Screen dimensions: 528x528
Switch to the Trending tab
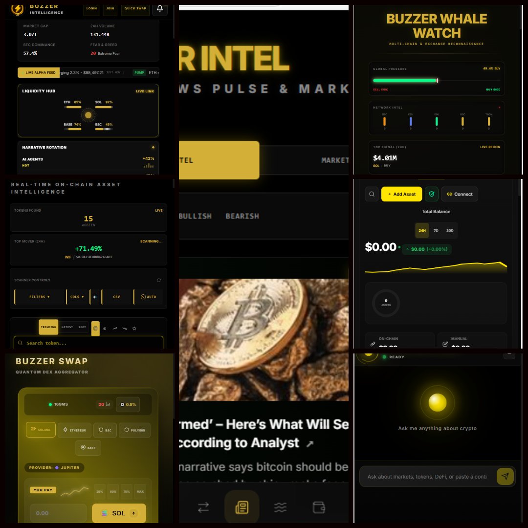point(48,327)
